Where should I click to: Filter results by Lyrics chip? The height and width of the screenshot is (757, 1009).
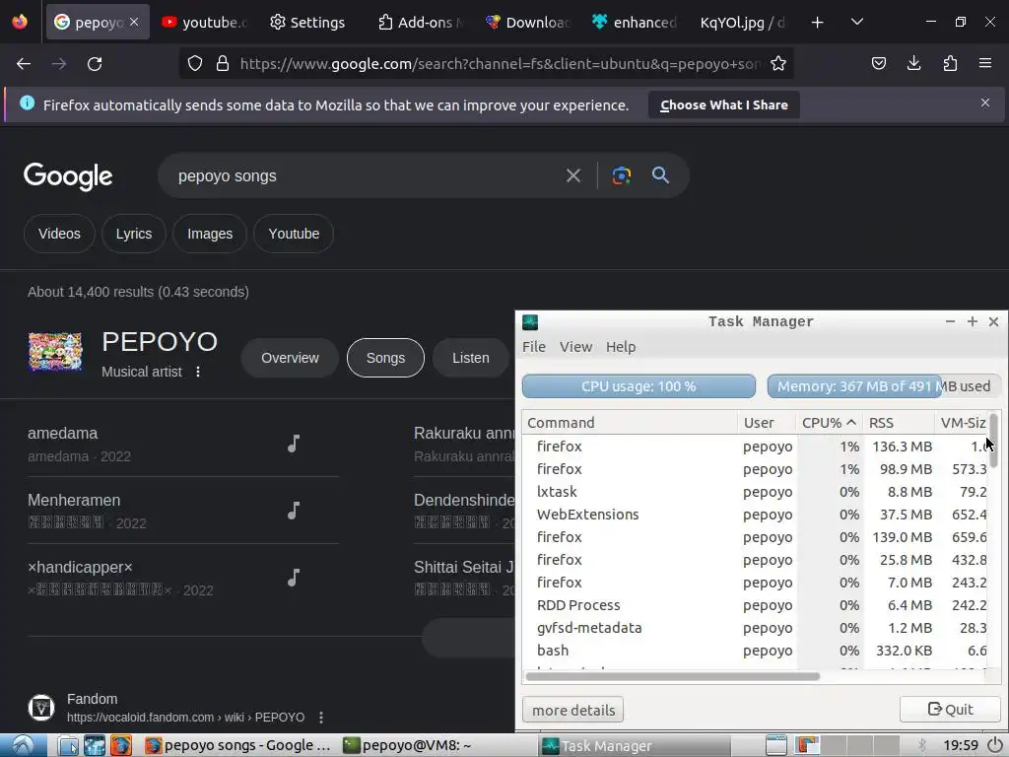[x=134, y=234]
